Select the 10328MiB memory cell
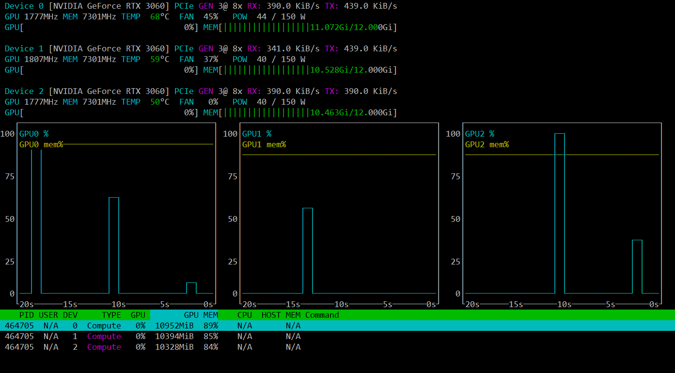675x373 pixels. click(x=174, y=347)
